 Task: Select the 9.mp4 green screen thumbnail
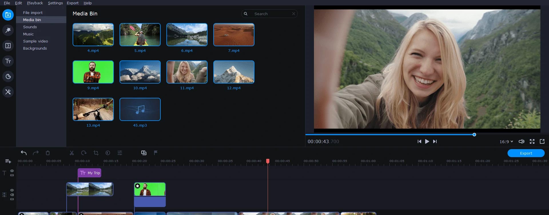[93, 72]
